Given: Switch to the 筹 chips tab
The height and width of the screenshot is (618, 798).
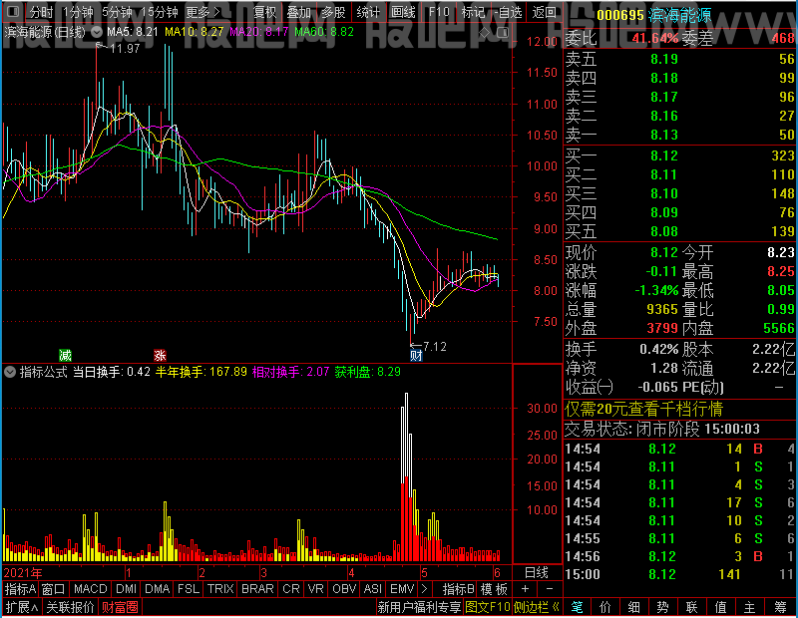Looking at the screenshot, I should pyautogui.click(x=781, y=607).
